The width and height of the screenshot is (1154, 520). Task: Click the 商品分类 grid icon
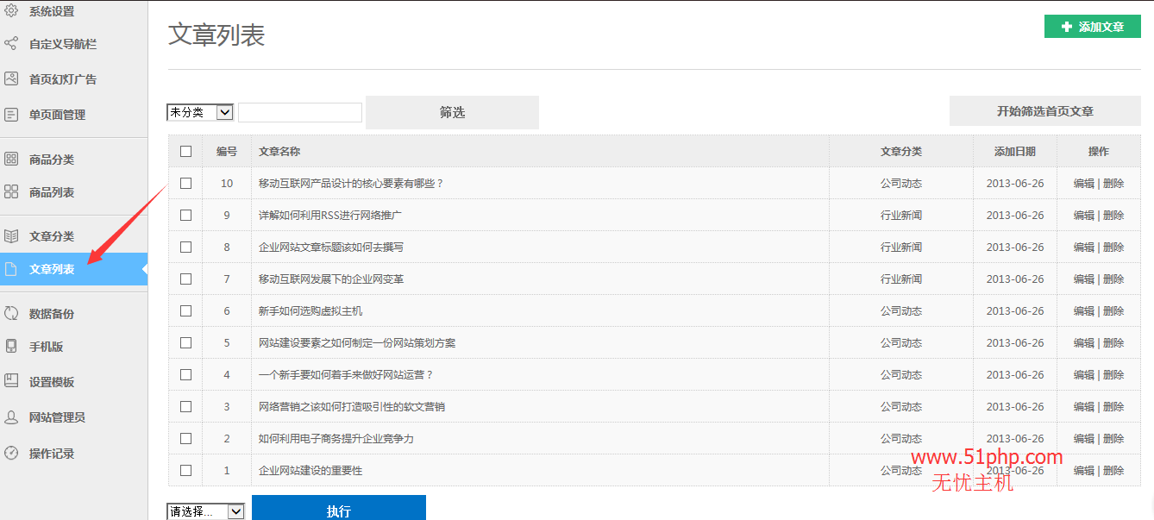11,159
